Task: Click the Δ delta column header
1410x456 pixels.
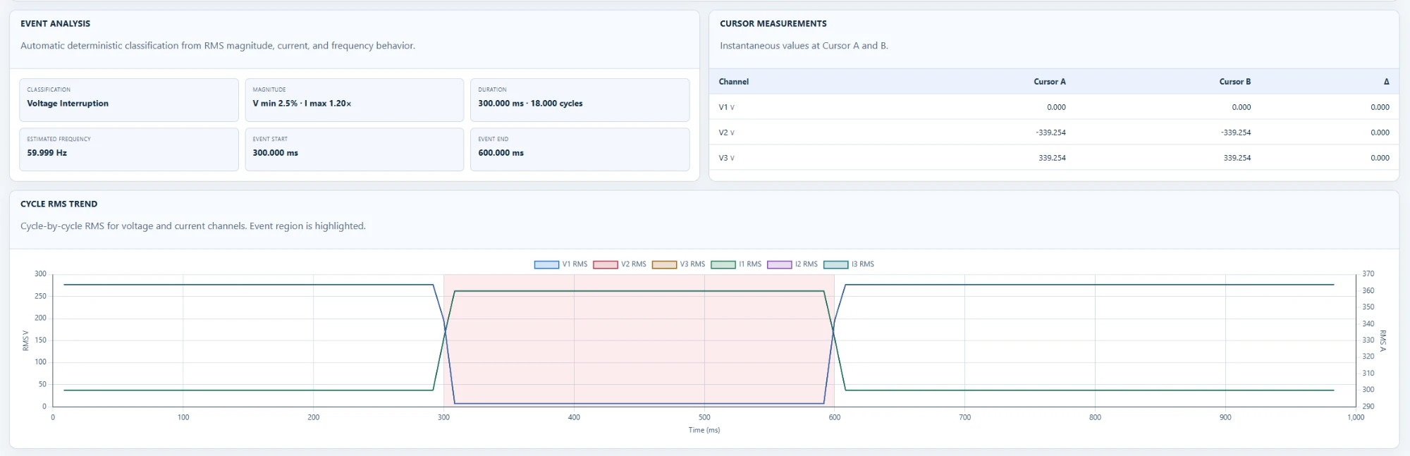Action: tap(1386, 82)
